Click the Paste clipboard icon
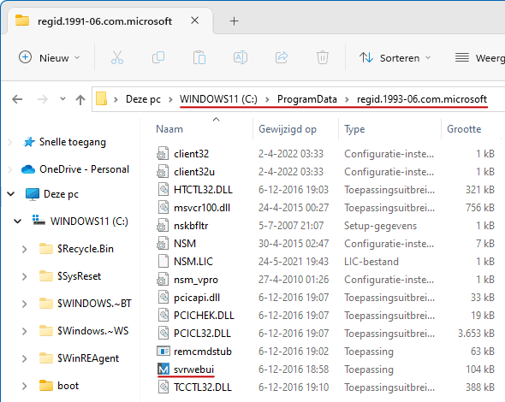Screen dimensions: 505x402 pos(199,57)
